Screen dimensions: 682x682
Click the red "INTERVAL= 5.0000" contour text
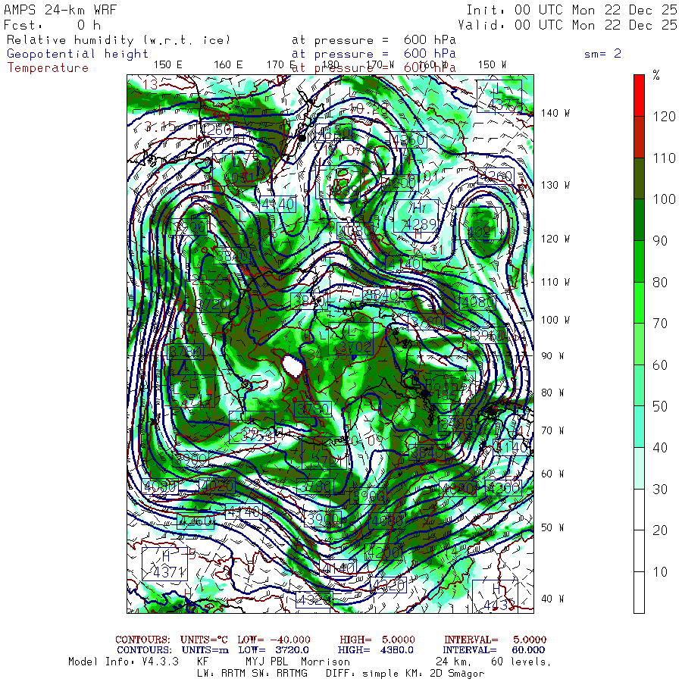pyautogui.click(x=495, y=640)
